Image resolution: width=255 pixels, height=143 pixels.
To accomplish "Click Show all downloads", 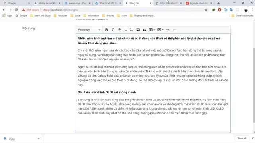I will (242, 138).
